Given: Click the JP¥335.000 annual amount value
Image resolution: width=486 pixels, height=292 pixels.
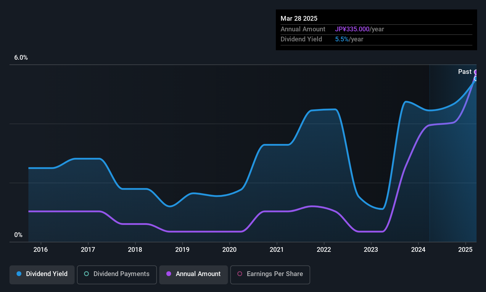Looking at the screenshot, I should 352,29.
